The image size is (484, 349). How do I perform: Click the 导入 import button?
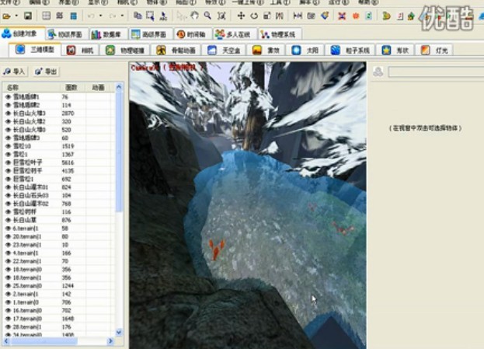coord(15,72)
